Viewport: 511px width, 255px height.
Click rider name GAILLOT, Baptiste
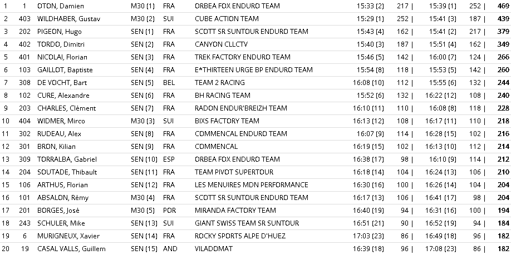65,70
